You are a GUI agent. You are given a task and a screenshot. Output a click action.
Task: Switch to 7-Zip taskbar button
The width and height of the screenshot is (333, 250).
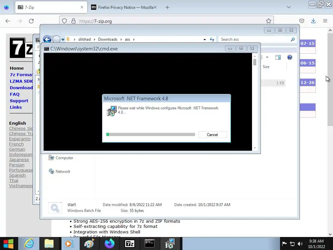pyautogui.click(x=129, y=243)
